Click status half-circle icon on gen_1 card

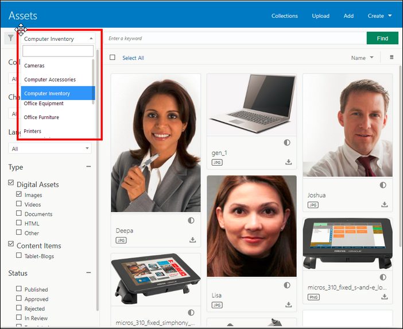[287, 143]
